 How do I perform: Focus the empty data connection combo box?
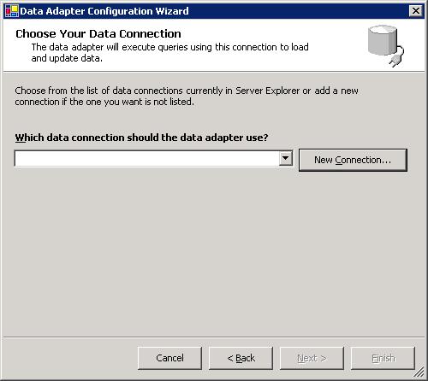[153, 158]
